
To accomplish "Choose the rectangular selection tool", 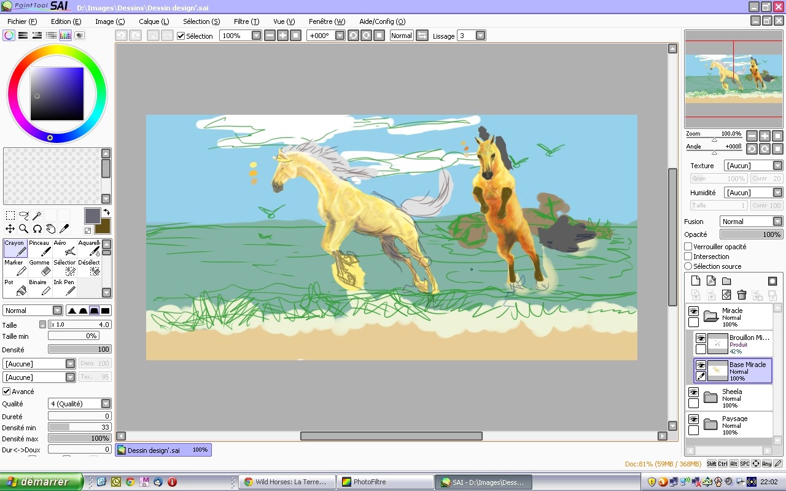I will 10,215.
